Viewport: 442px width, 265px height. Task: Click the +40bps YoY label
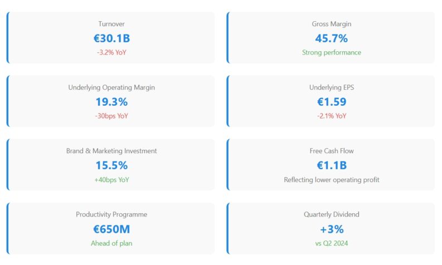(111, 179)
